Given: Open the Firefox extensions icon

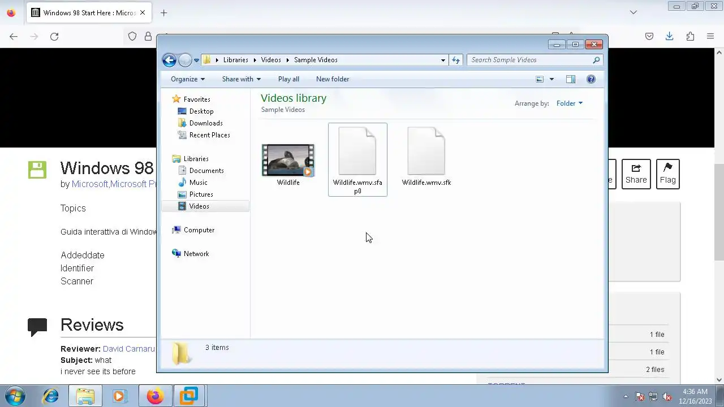Looking at the screenshot, I should click(690, 36).
